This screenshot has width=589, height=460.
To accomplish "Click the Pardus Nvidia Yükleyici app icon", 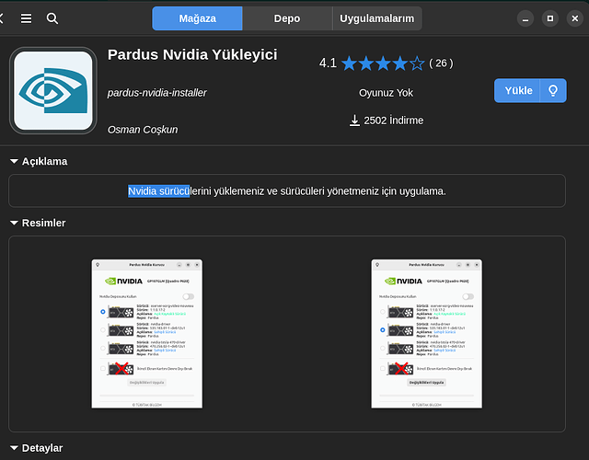I will click(x=53, y=90).
